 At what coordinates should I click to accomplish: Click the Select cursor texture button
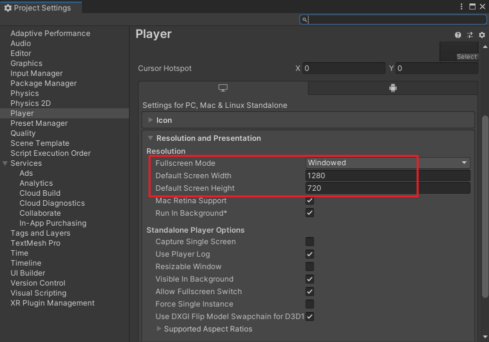click(466, 57)
